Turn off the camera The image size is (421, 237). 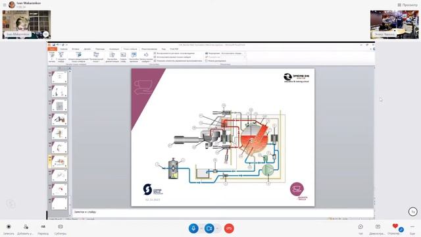209,228
